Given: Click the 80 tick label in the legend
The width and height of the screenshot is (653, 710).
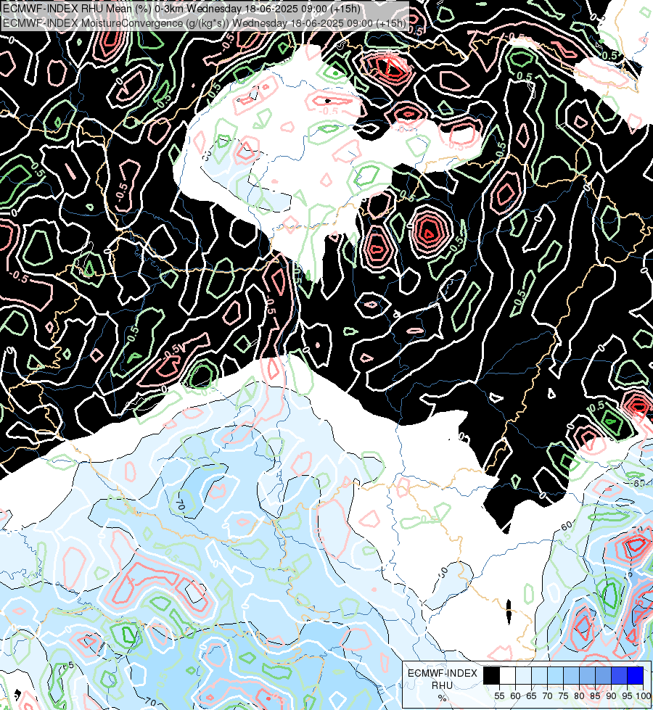Looking at the screenshot, I should (579, 696).
